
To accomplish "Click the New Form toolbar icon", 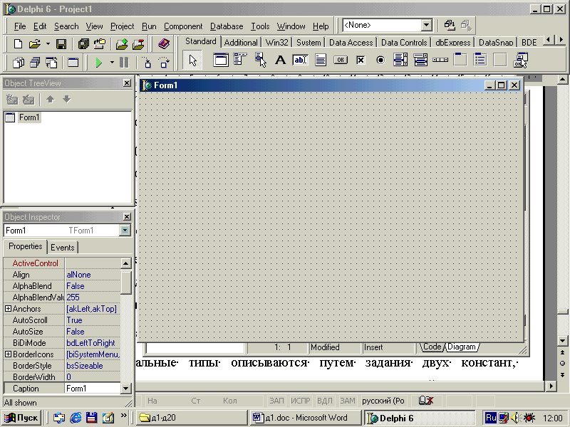I will click(73, 63).
